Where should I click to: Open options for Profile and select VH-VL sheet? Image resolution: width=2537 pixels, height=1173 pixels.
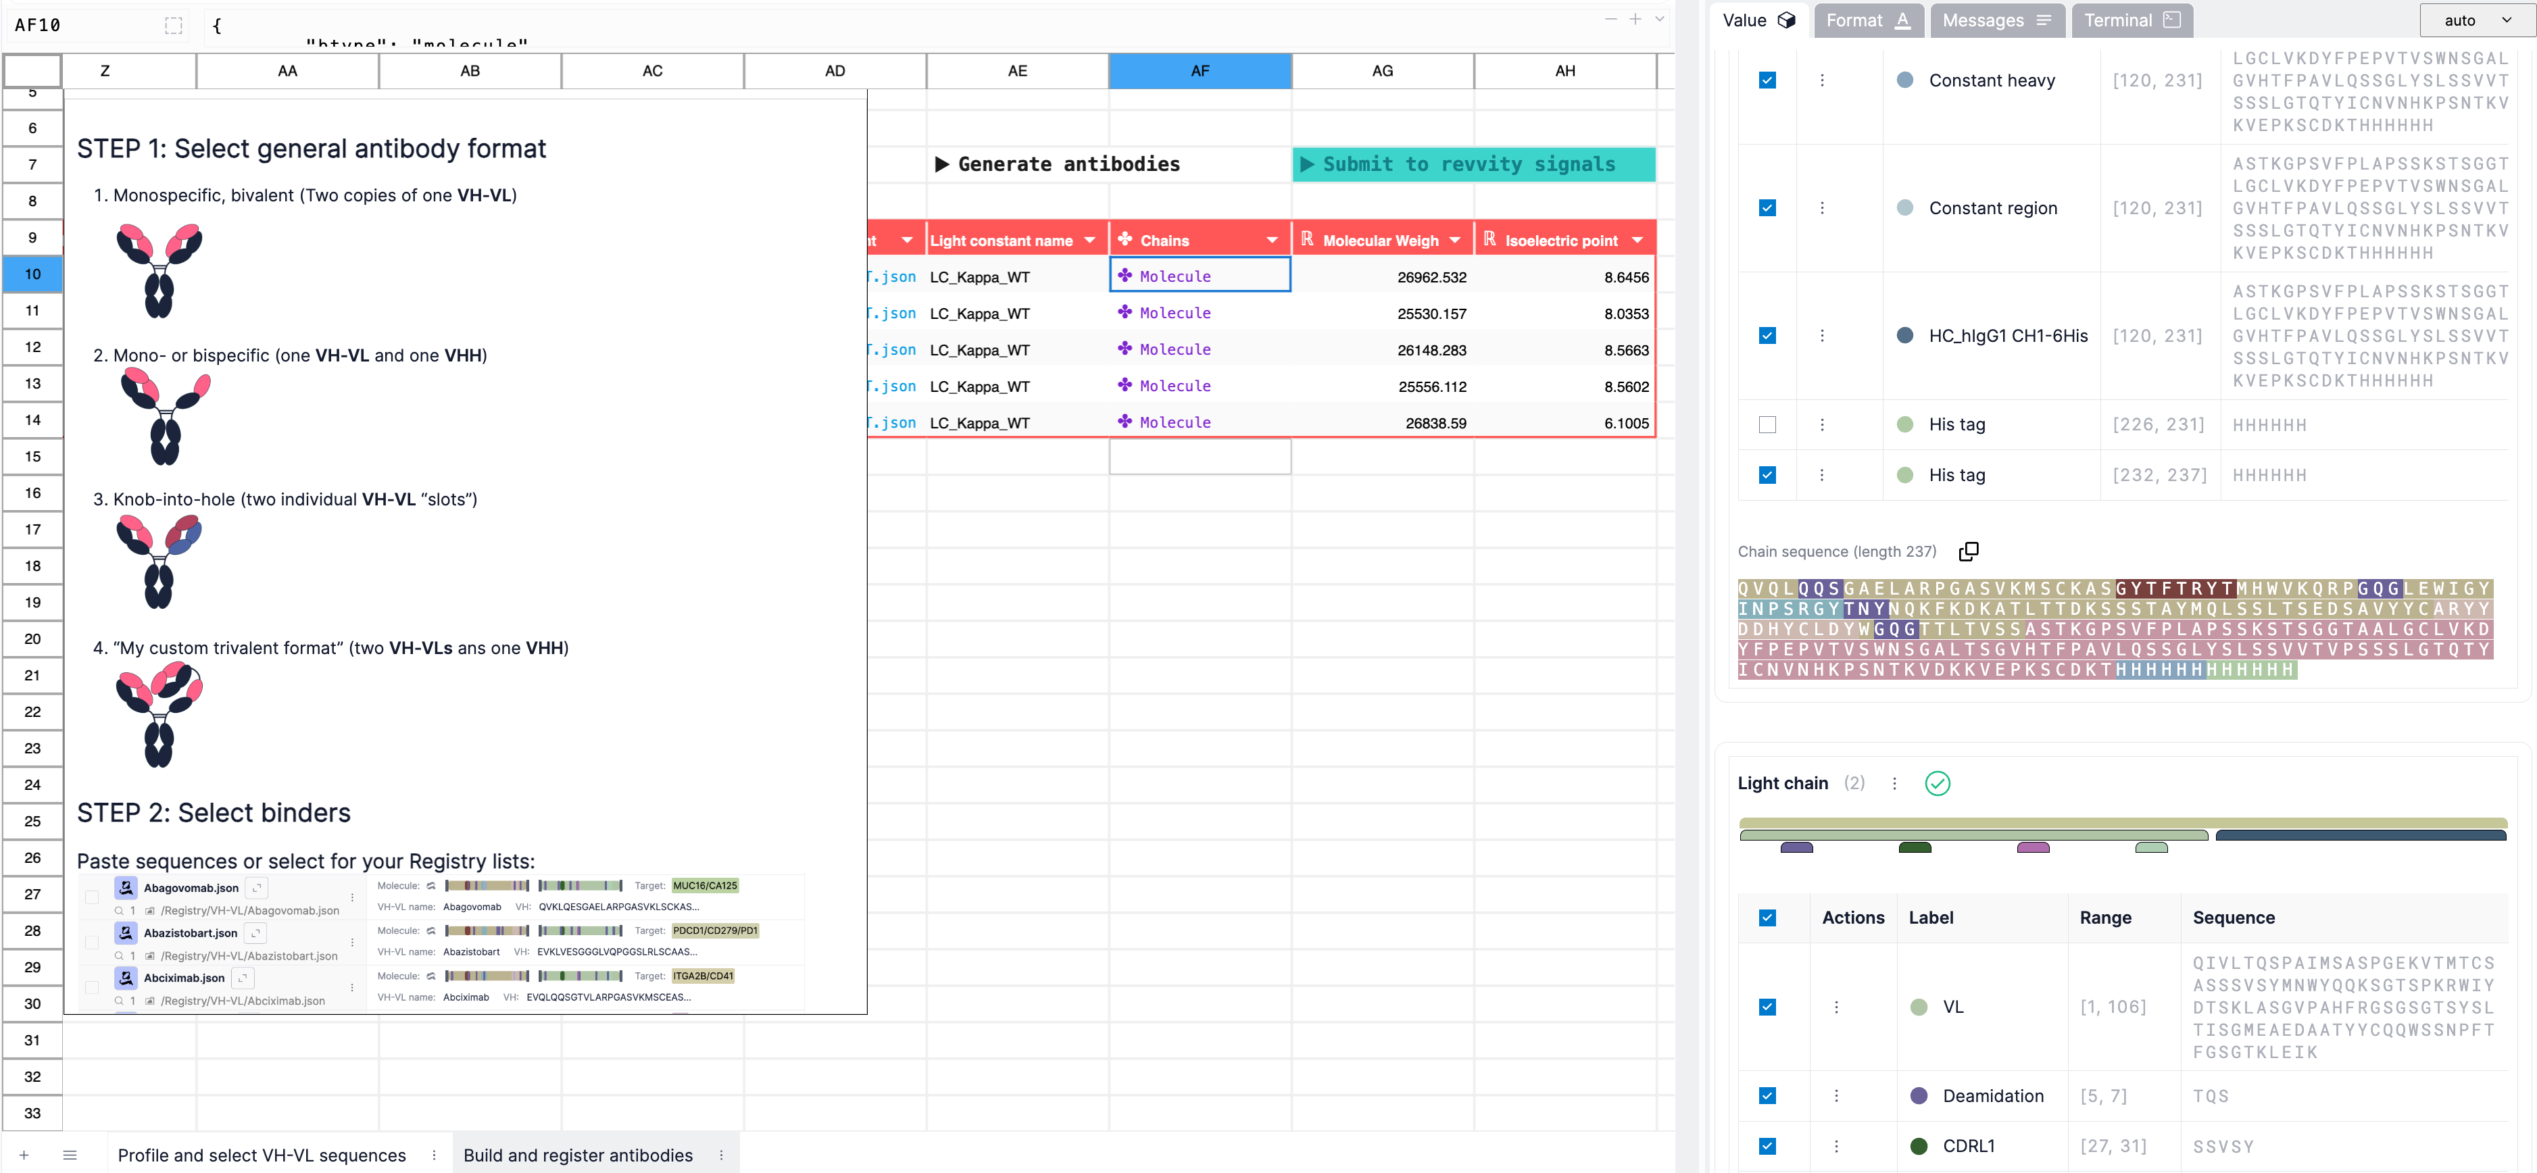[433, 1155]
